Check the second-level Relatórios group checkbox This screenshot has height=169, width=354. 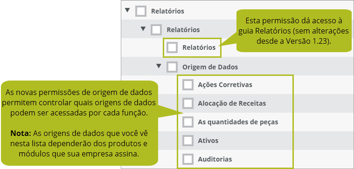point(156,30)
